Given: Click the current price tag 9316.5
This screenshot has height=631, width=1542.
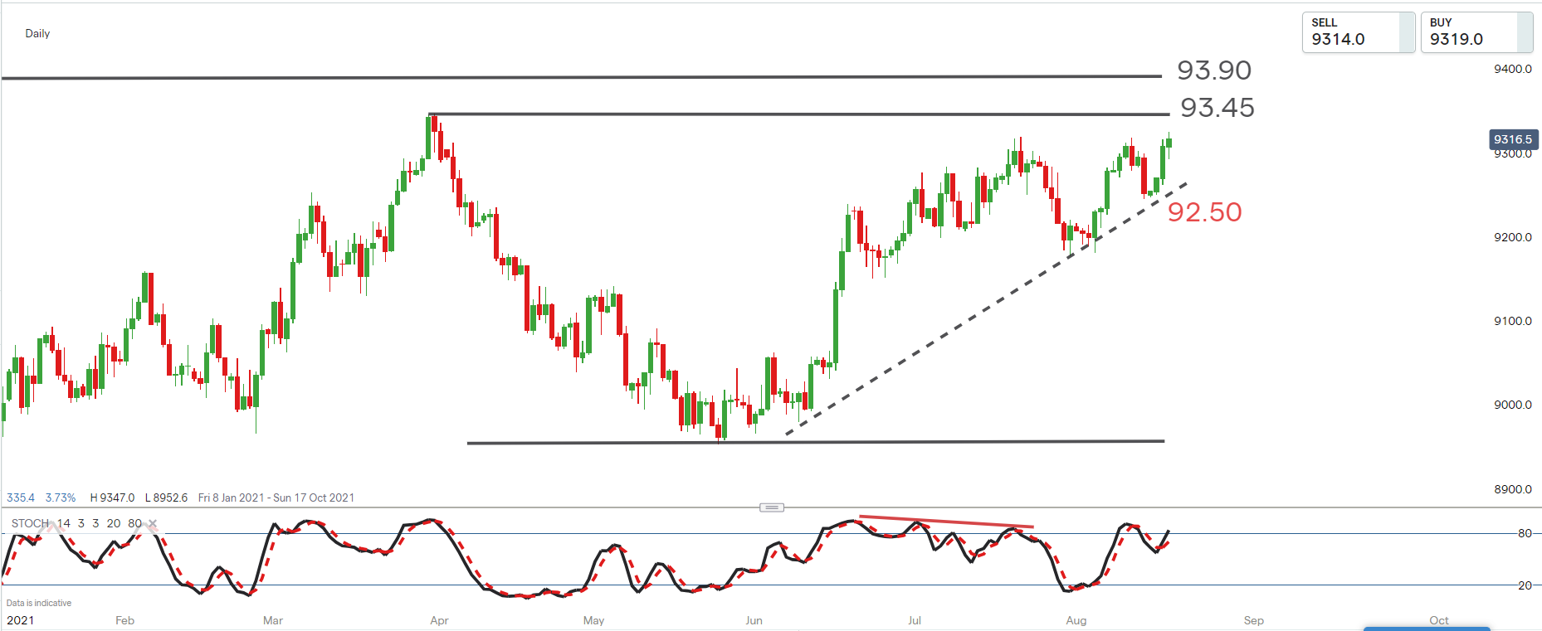Looking at the screenshot, I should point(1513,139).
